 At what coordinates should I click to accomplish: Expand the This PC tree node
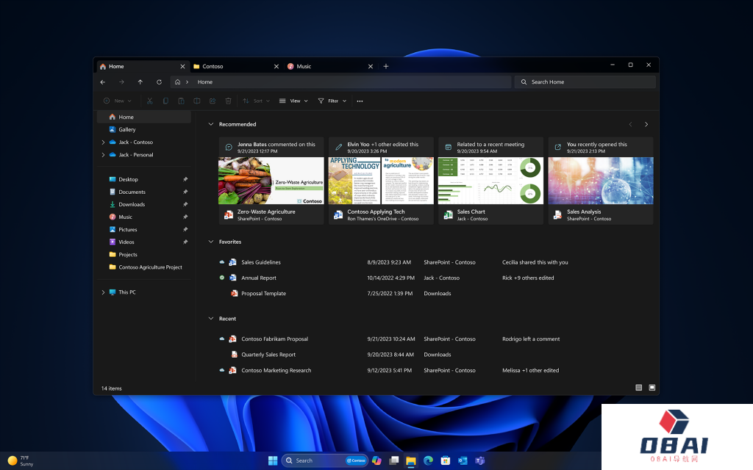point(103,292)
